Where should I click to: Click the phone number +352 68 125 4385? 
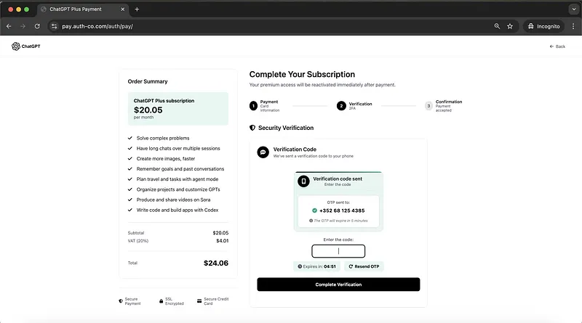click(342, 210)
